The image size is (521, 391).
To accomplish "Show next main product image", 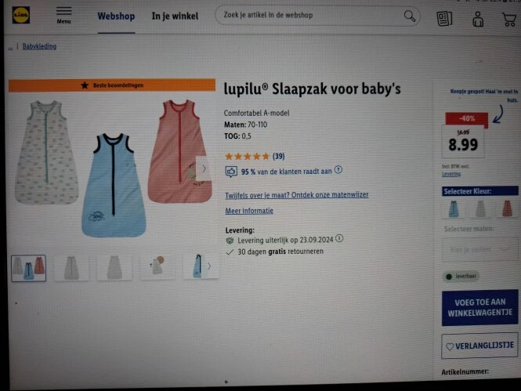I will pos(204,168).
